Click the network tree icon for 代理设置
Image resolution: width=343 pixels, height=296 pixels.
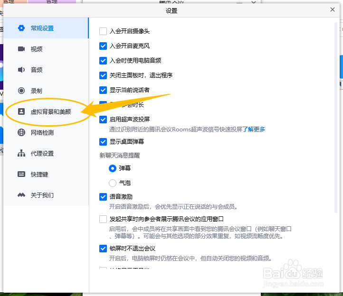coord(21,153)
